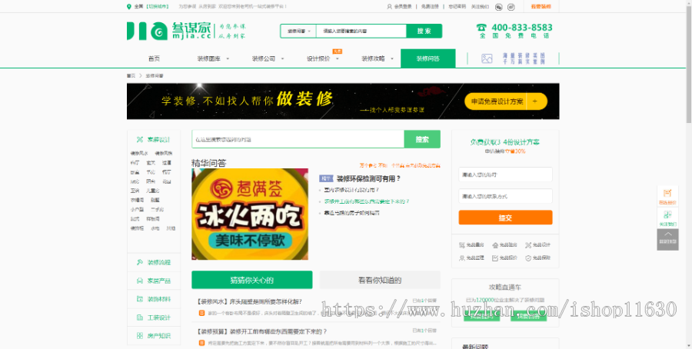
Task: Click the 家居产品 sofa icon in sidebar
Action: point(139,281)
